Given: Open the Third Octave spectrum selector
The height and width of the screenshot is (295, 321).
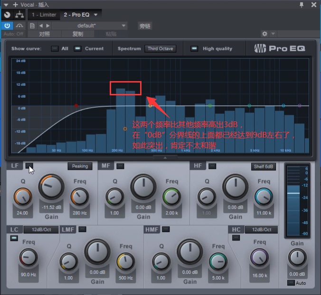Looking at the screenshot, I should pyautogui.click(x=160, y=49).
